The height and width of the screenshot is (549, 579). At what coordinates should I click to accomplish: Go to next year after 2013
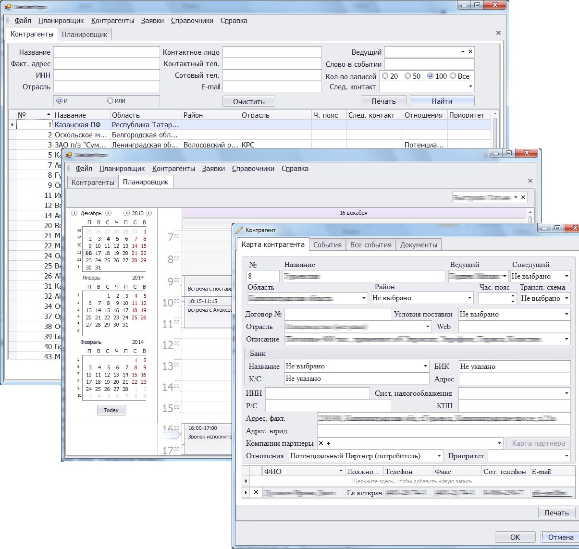[149, 213]
